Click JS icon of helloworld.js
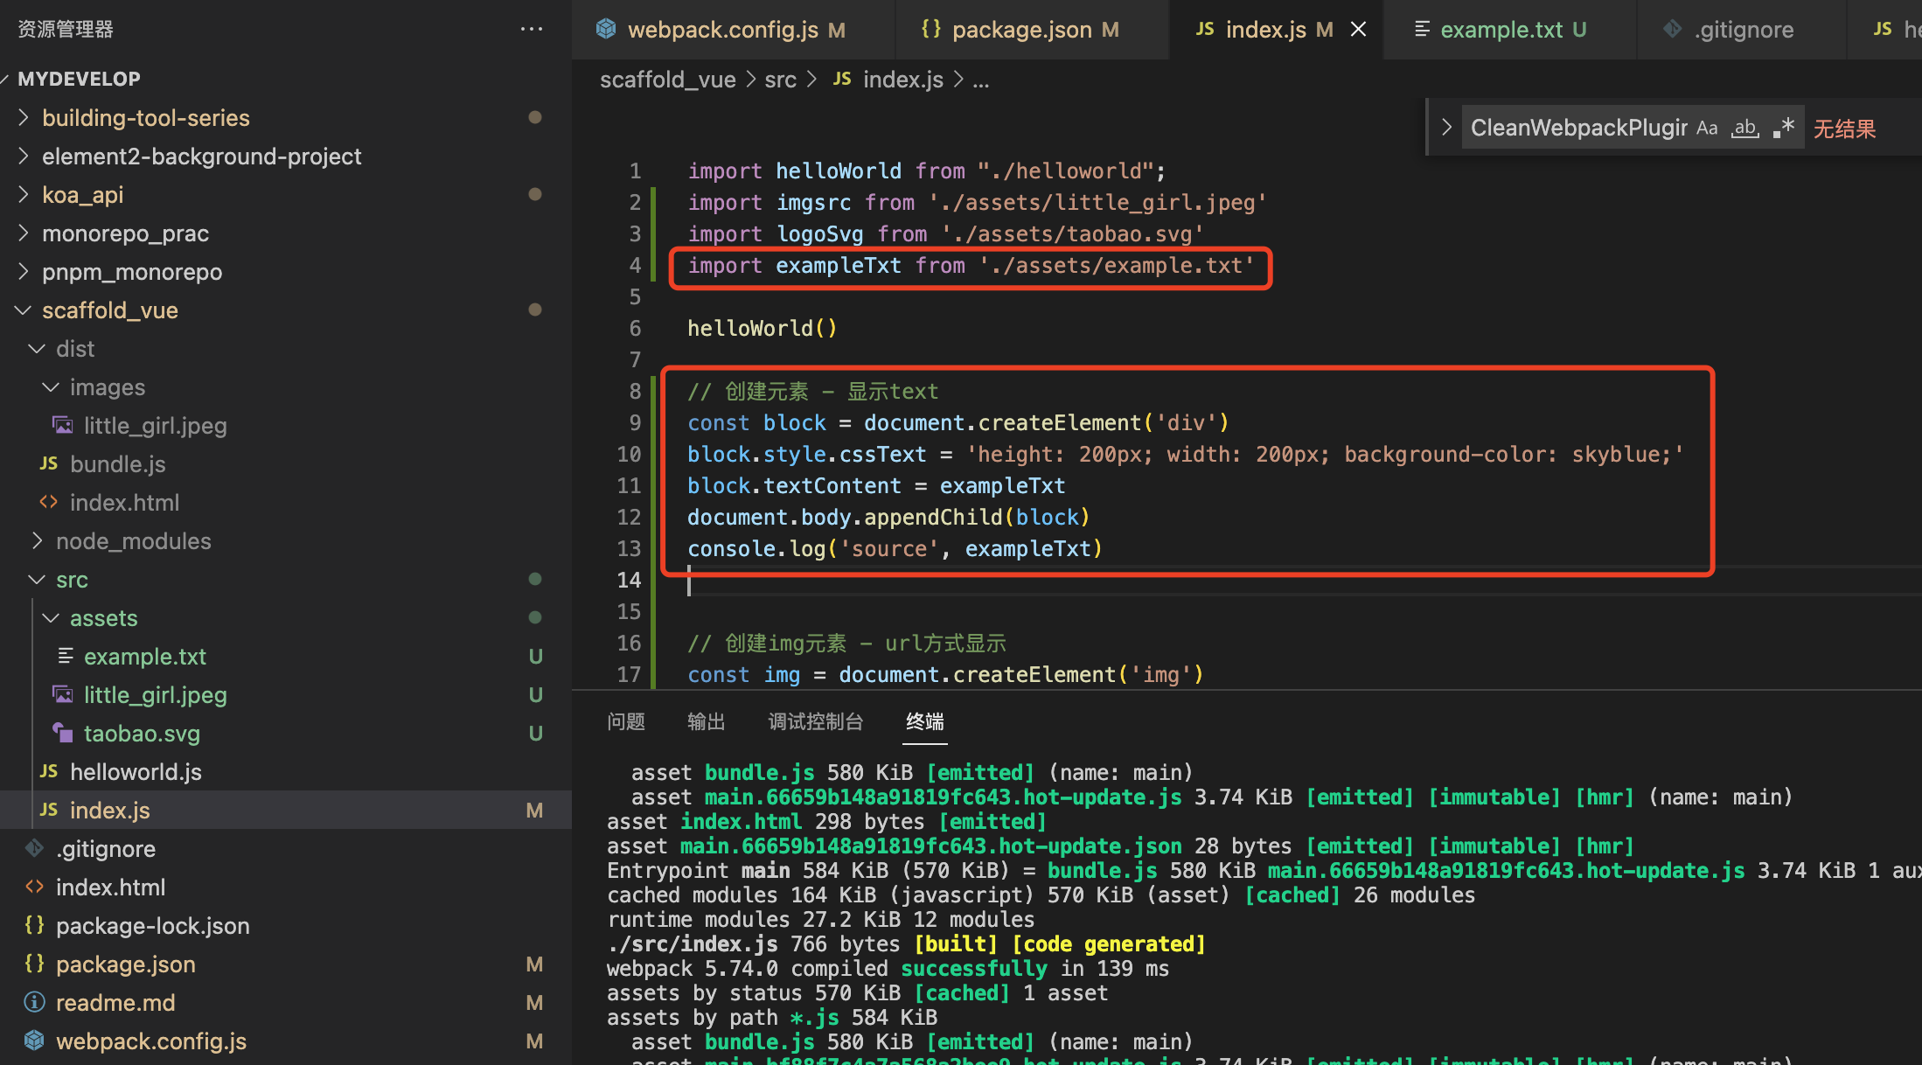The image size is (1922, 1065). tap(49, 771)
